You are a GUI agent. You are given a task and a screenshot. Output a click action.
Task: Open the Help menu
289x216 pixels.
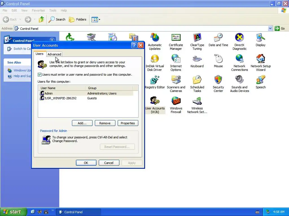point(64,10)
